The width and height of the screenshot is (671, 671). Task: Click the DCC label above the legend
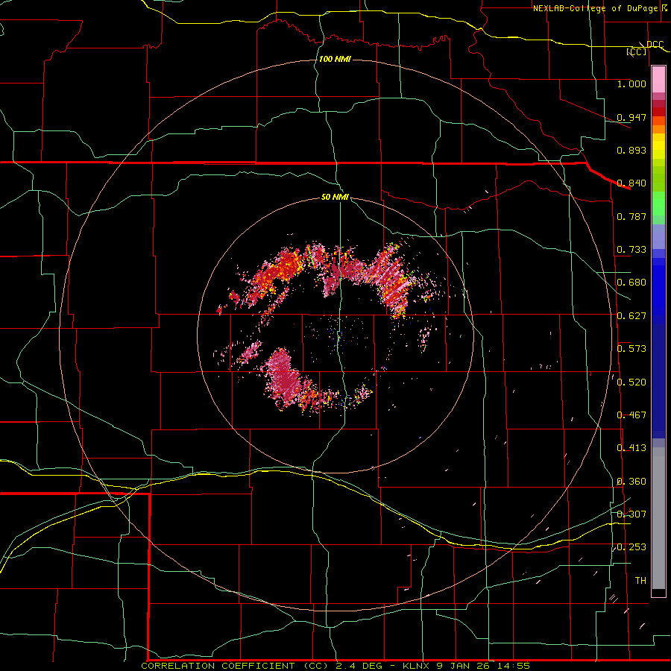pos(655,45)
